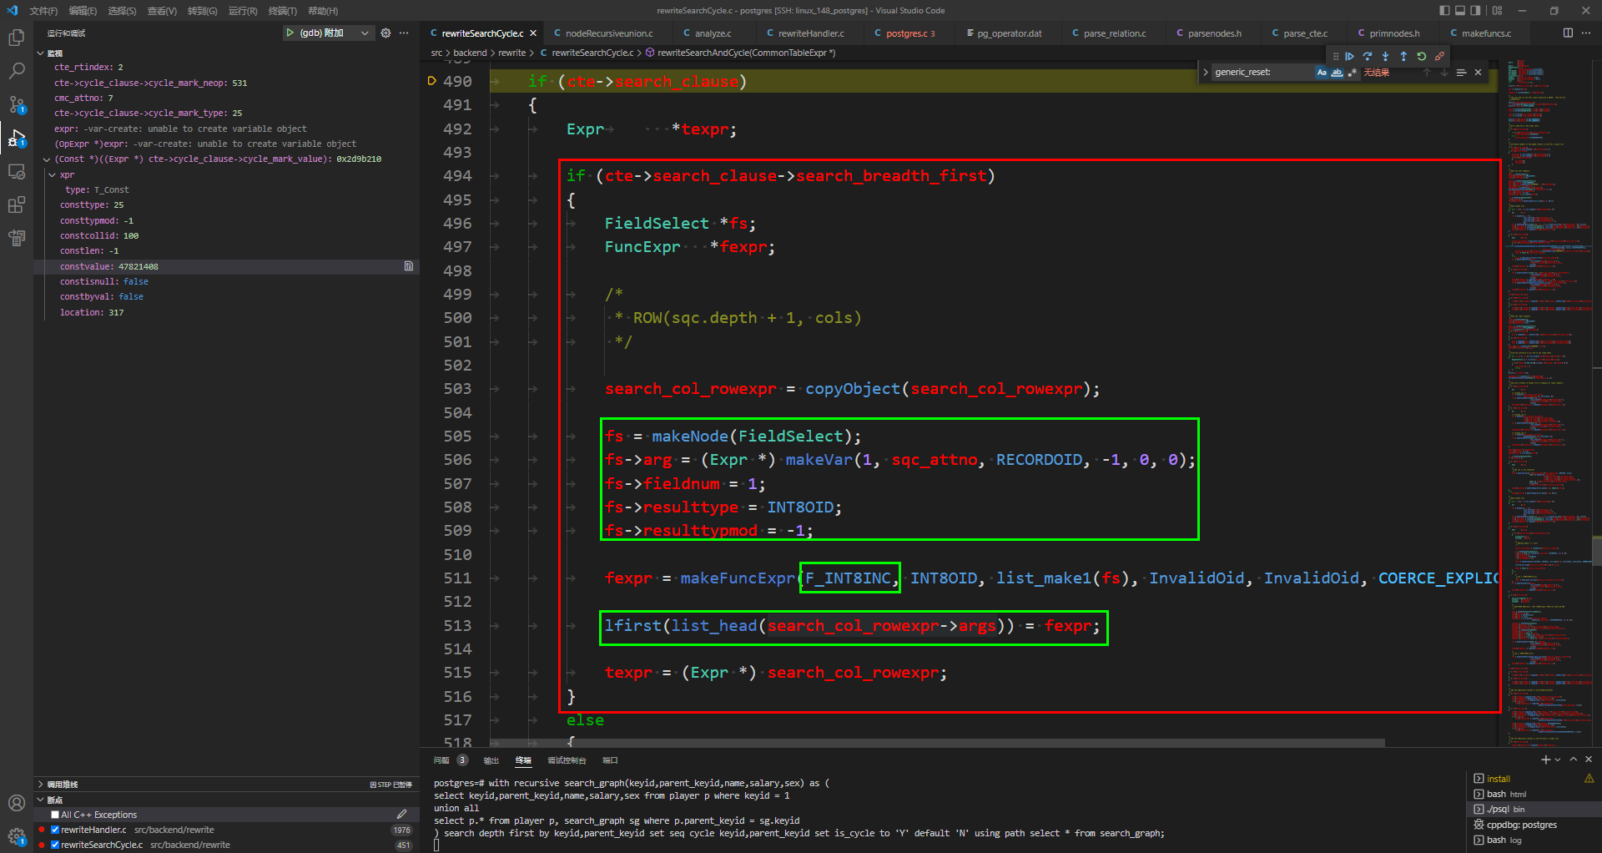This screenshot has height=853, width=1602.
Task: Toggle breakpoint glyph at line 490
Action: 432,81
